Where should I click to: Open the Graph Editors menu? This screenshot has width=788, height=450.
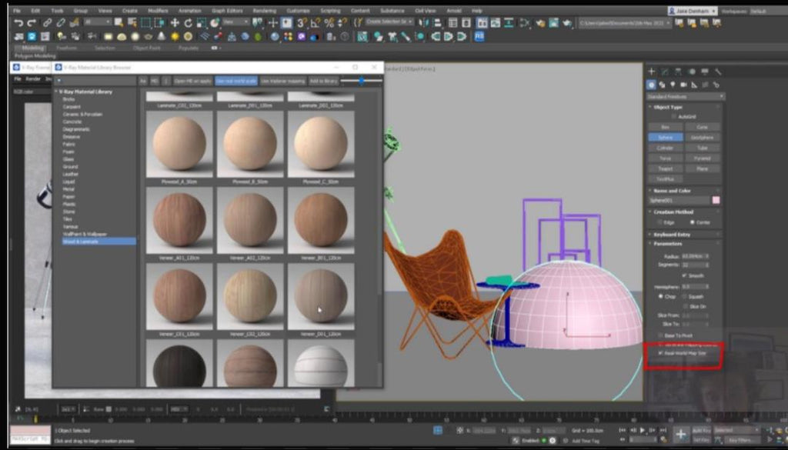click(226, 11)
